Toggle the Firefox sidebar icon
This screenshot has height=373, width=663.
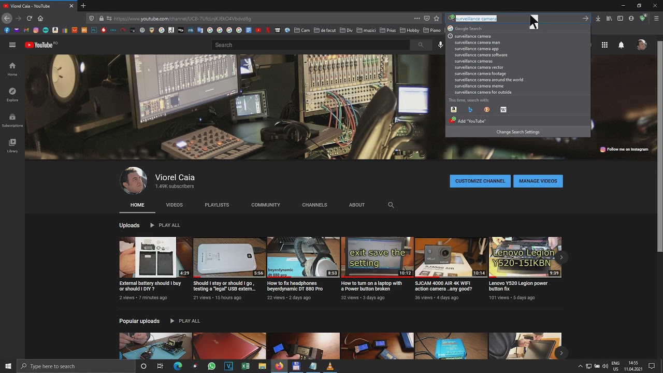point(620,18)
